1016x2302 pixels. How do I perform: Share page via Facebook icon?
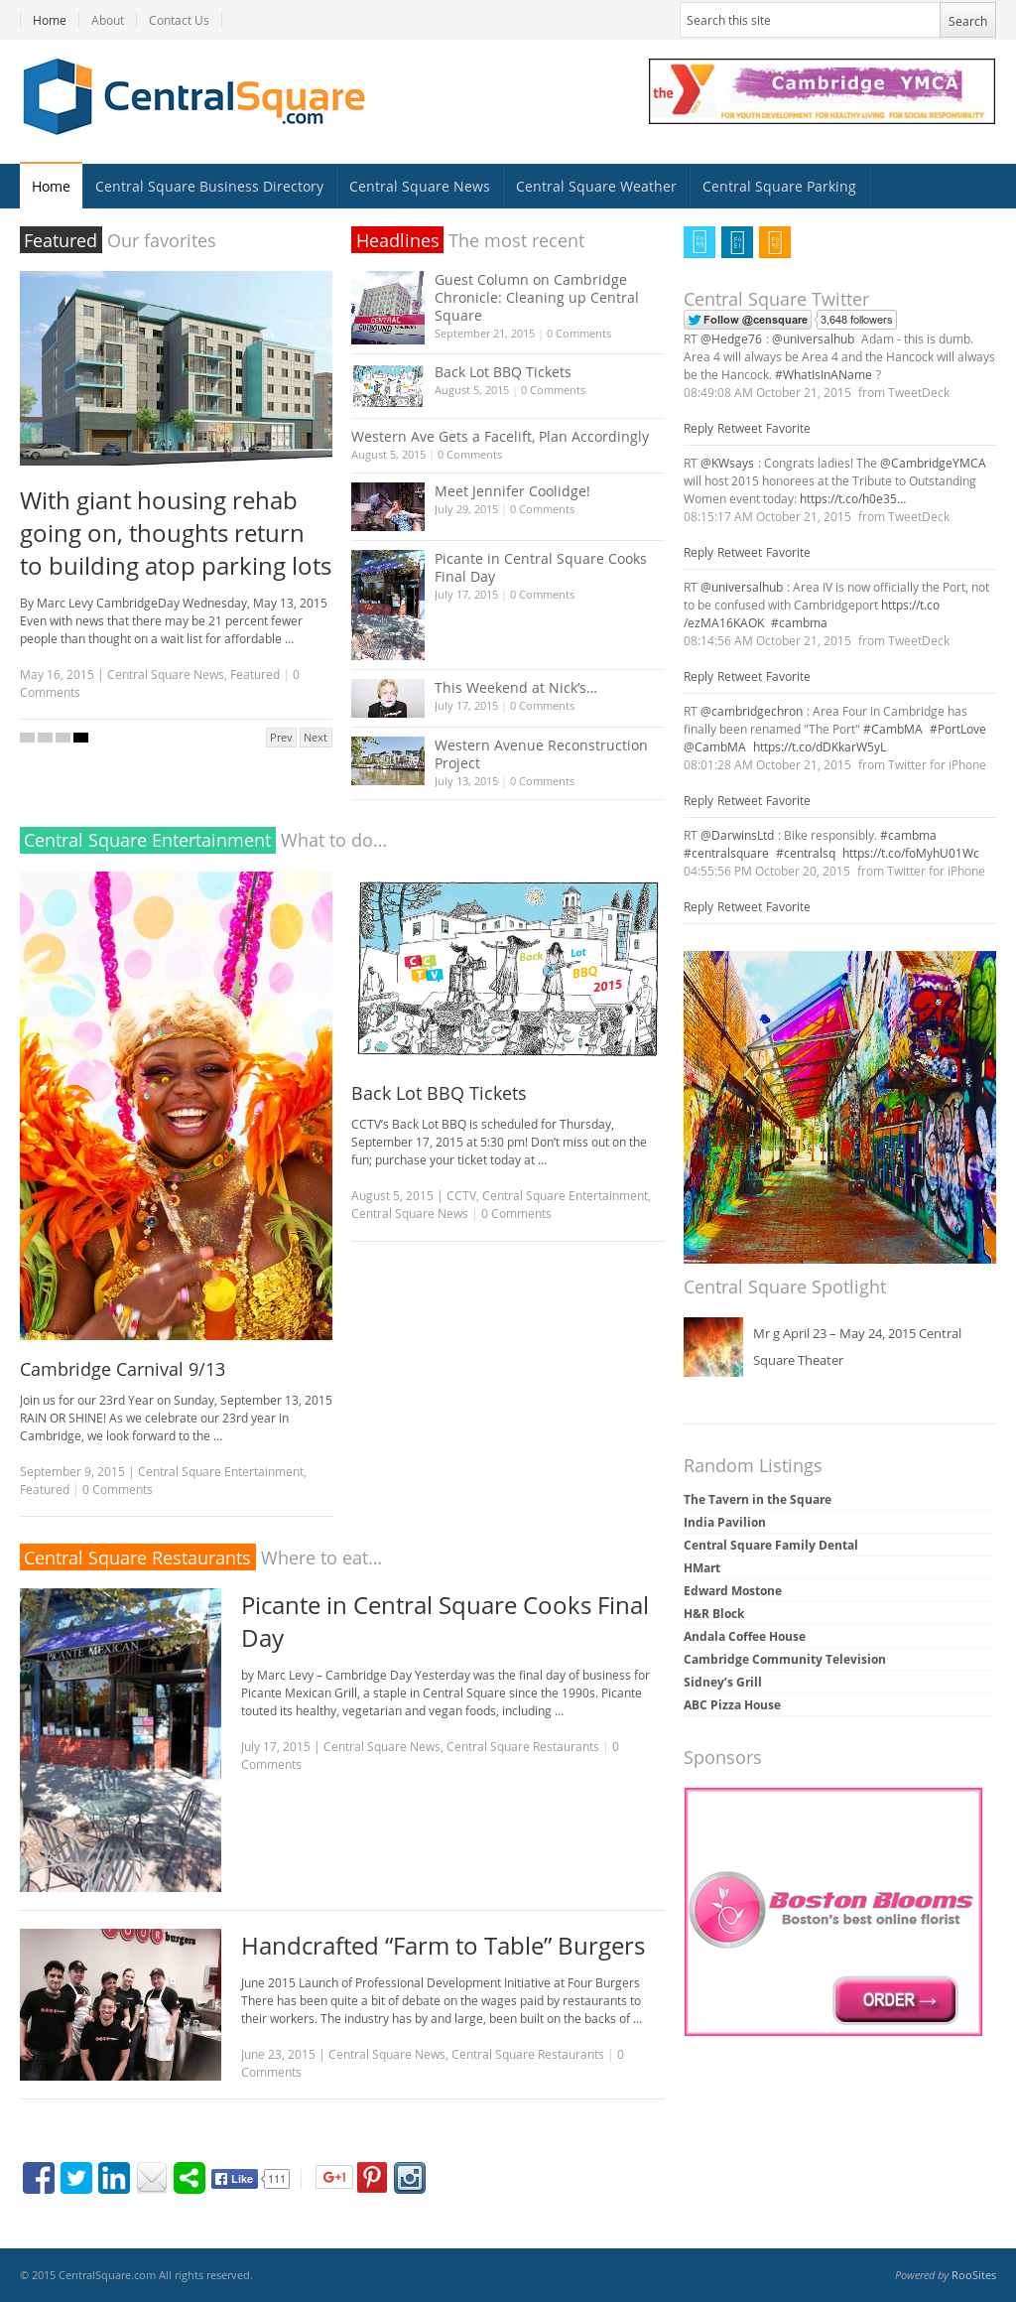coord(39,2178)
